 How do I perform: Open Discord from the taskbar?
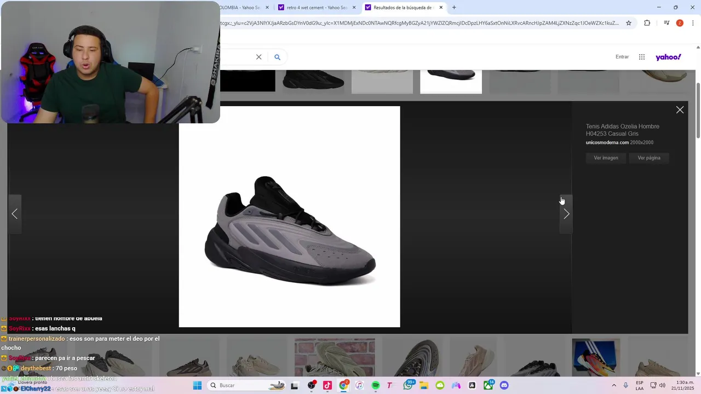[x=504, y=385]
